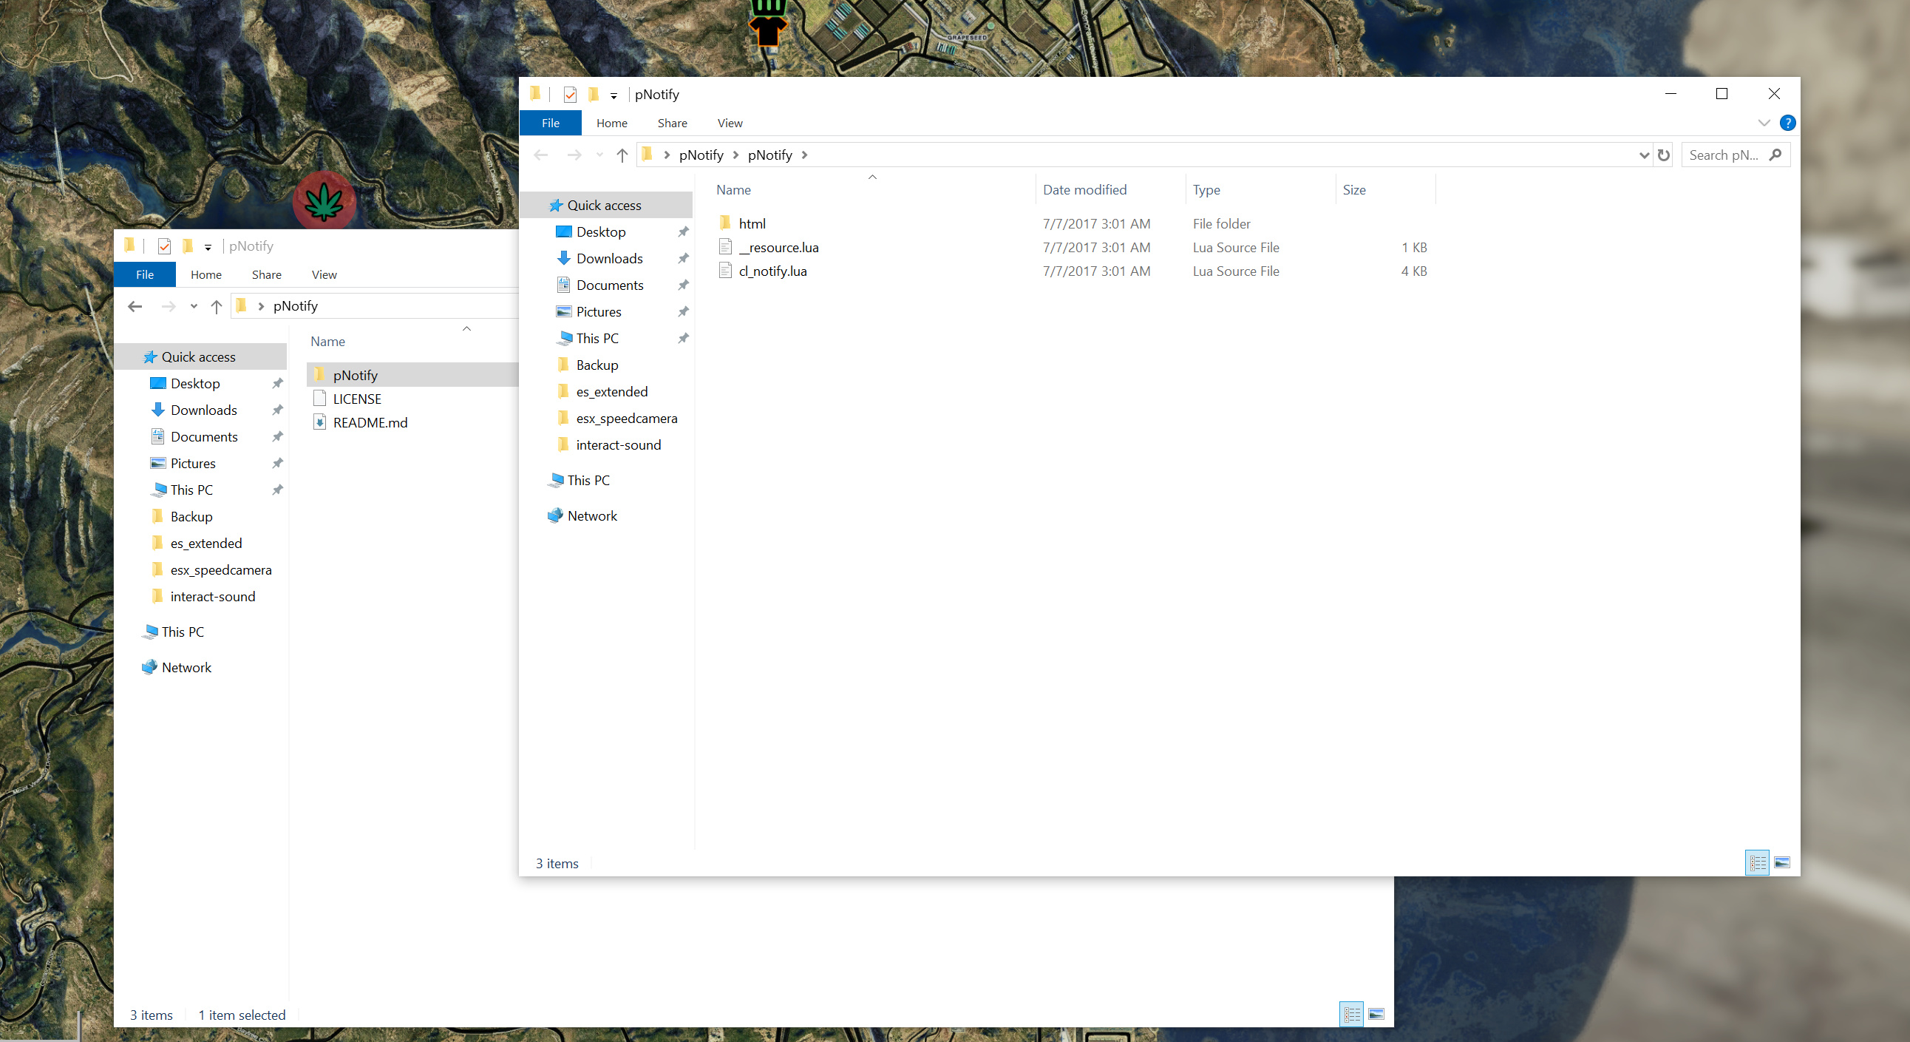Expand the recent locations dropdown beside back arrow
The height and width of the screenshot is (1042, 1910).
tap(599, 155)
